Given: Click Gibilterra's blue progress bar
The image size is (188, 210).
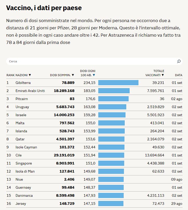Looking at the screenshot, I should coord(118,83).
